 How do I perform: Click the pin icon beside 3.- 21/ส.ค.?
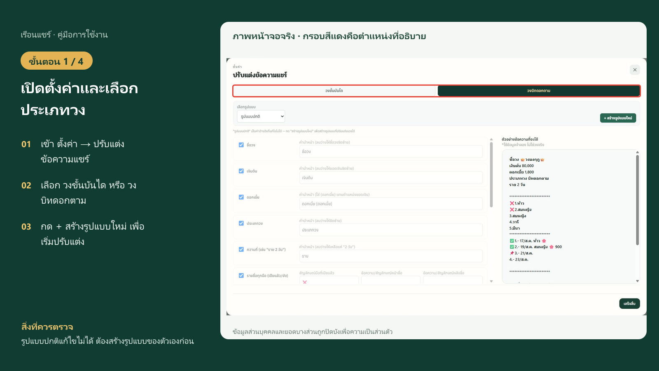tap(512, 253)
